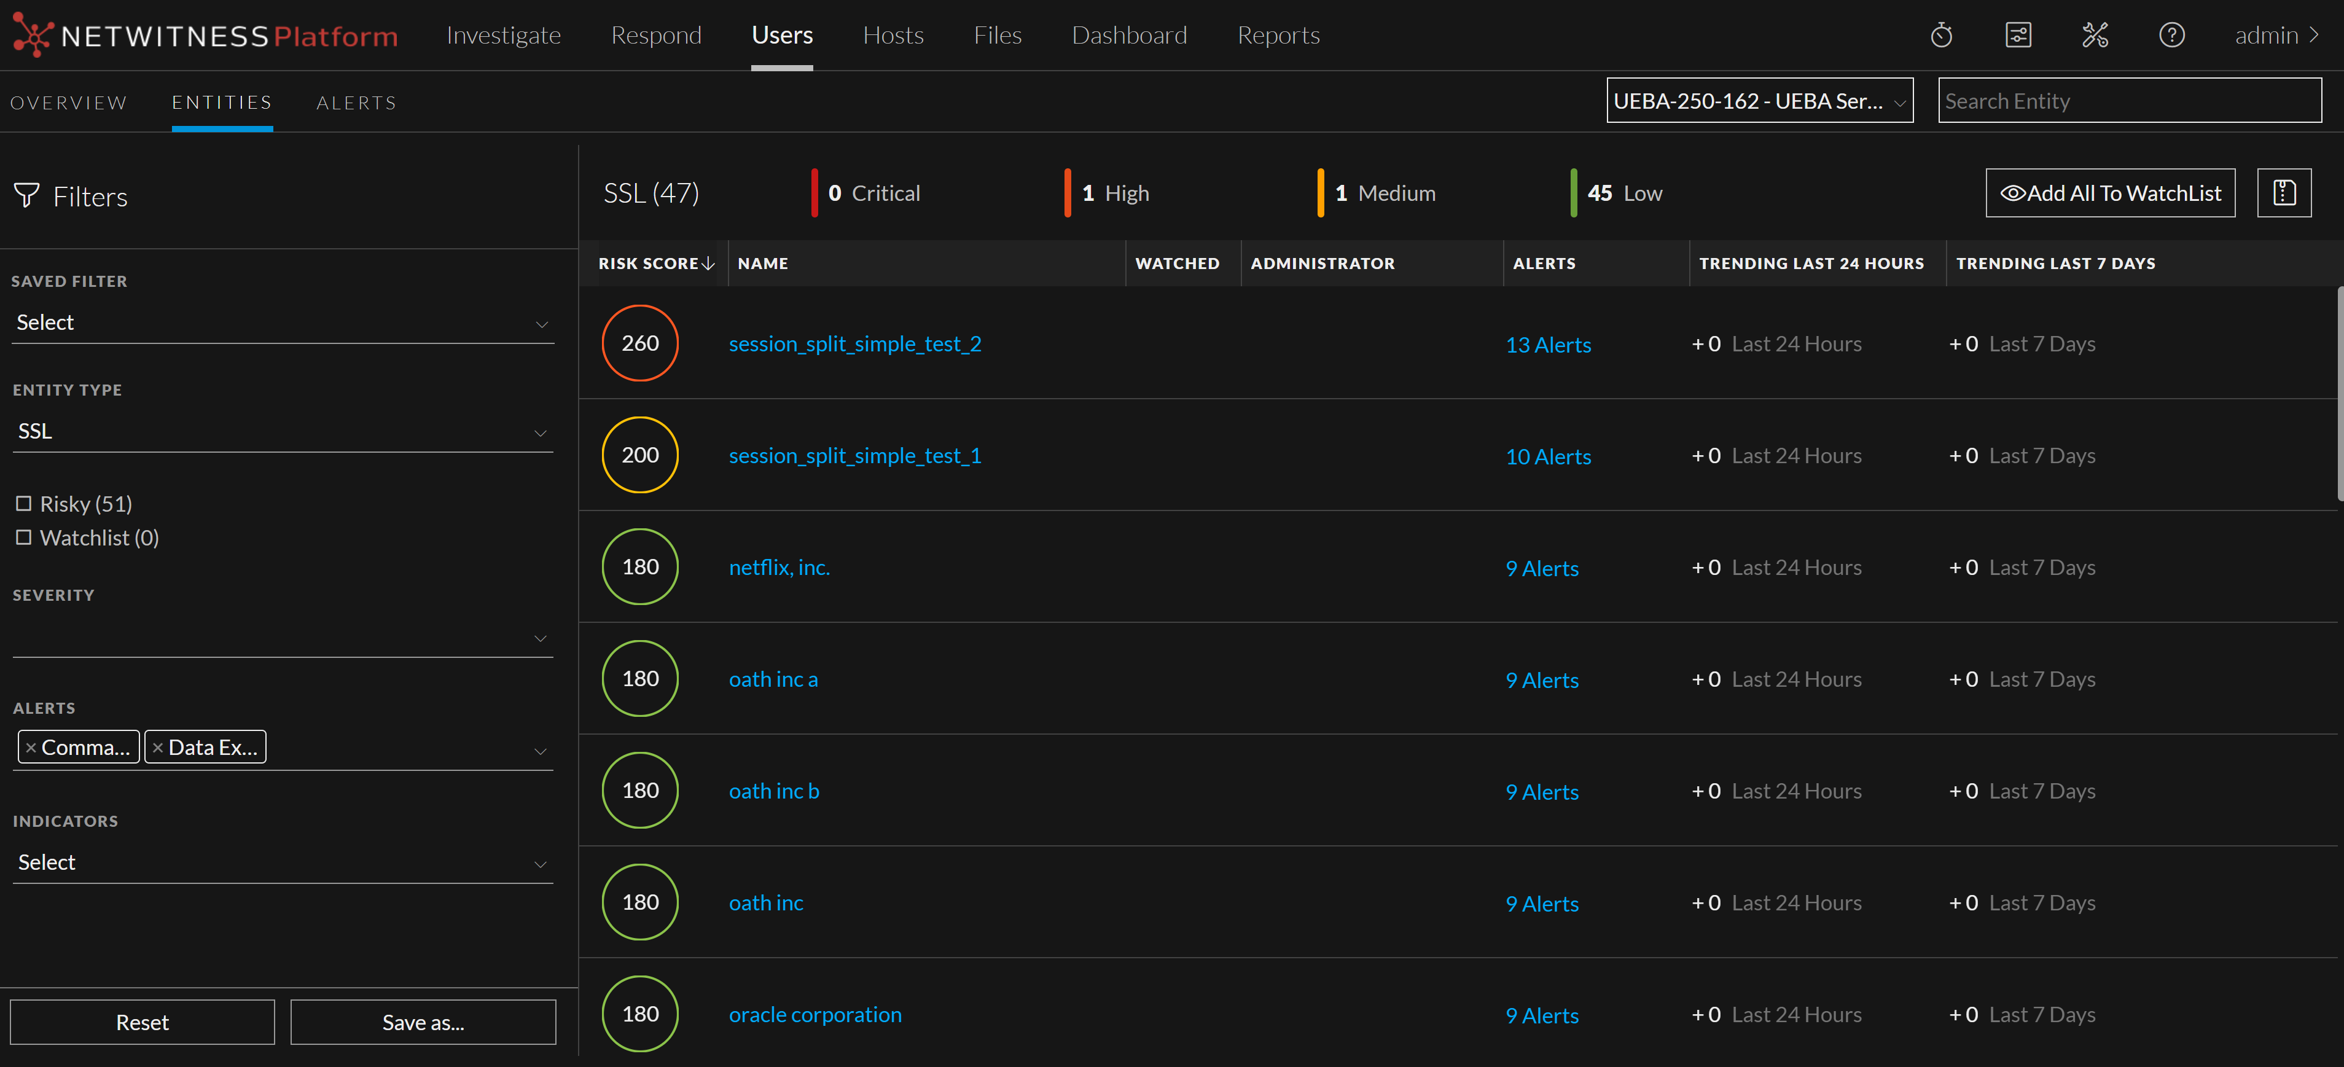Image resolution: width=2344 pixels, height=1067 pixels.
Task: Click the NetWitness Platform logo
Action: pyautogui.click(x=206, y=36)
